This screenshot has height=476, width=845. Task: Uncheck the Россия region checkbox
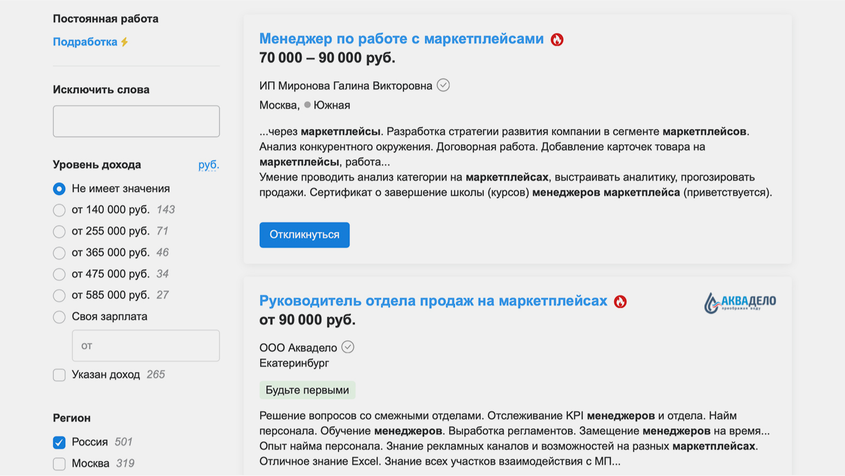point(59,443)
